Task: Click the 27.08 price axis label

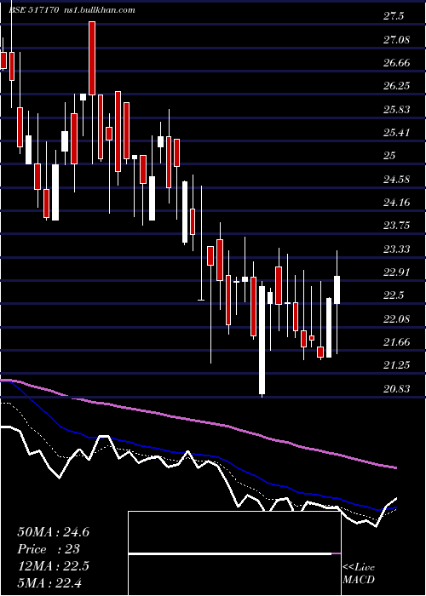Action: tap(396, 39)
